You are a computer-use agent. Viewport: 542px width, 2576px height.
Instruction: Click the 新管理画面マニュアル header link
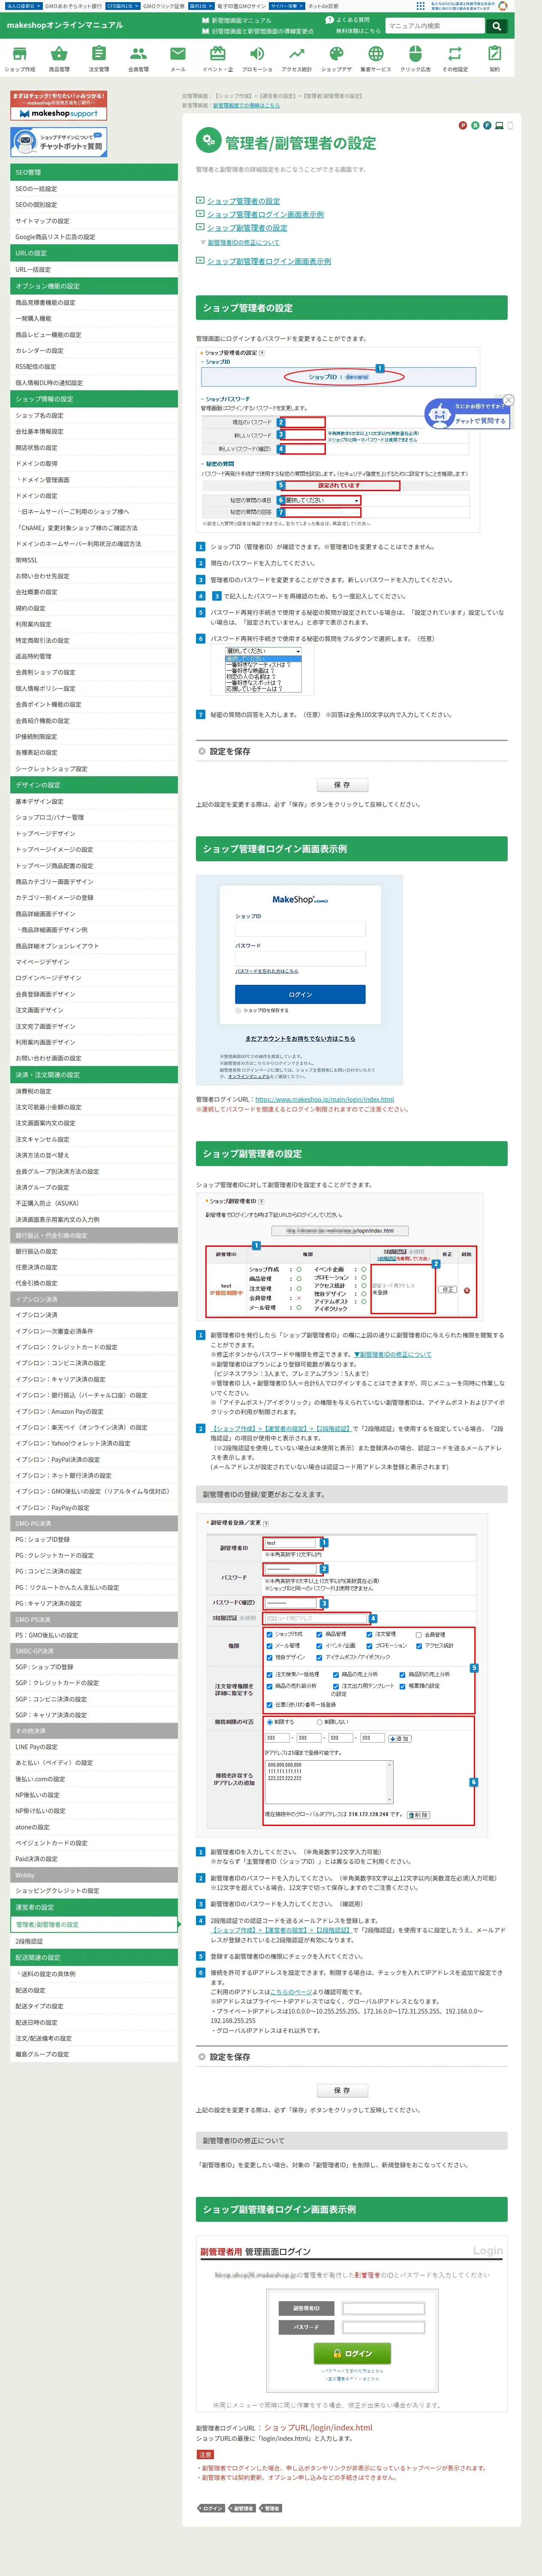237,20
